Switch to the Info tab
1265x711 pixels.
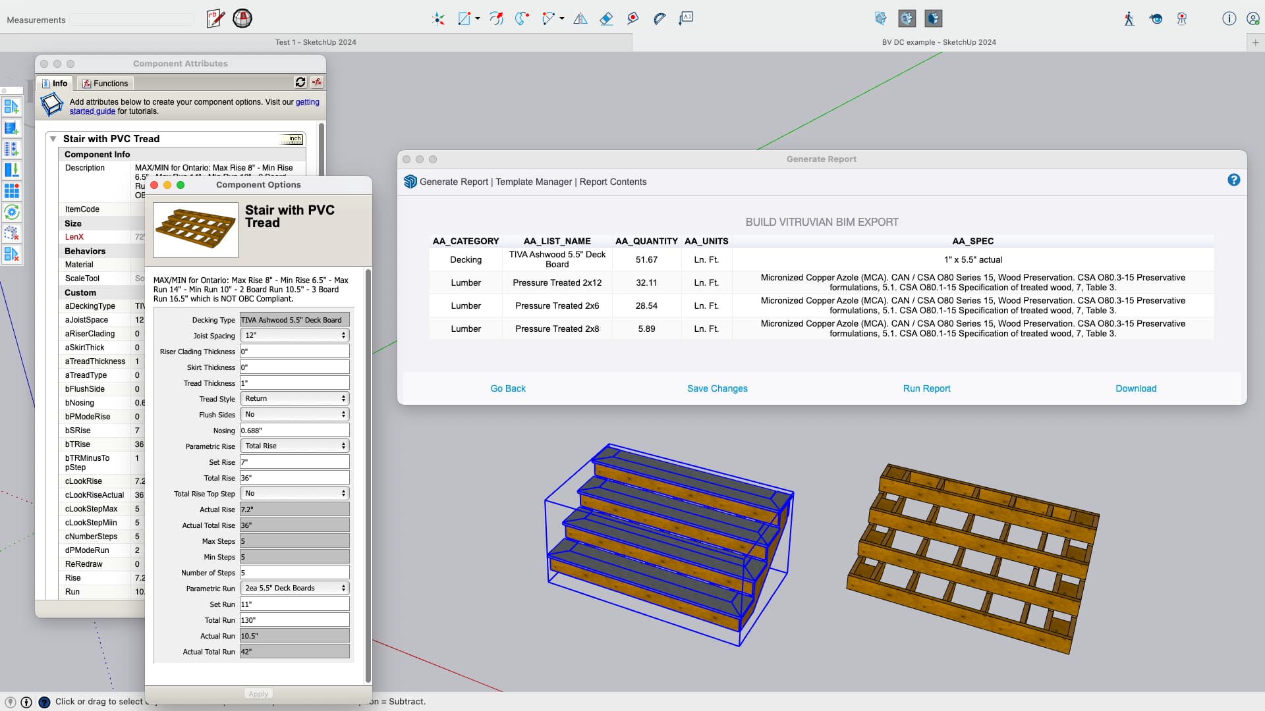55,84
